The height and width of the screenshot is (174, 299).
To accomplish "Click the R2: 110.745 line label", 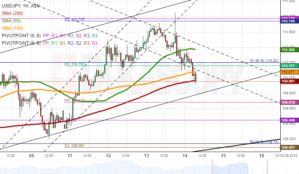I will click(x=74, y=19).
